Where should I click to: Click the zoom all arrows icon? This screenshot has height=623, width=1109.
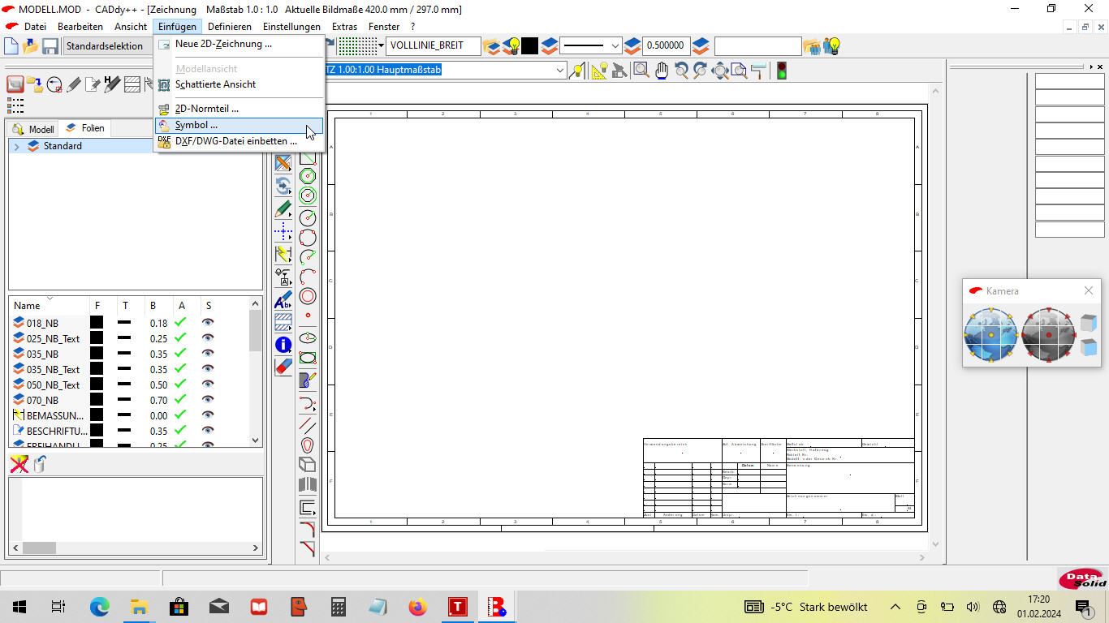pos(719,71)
